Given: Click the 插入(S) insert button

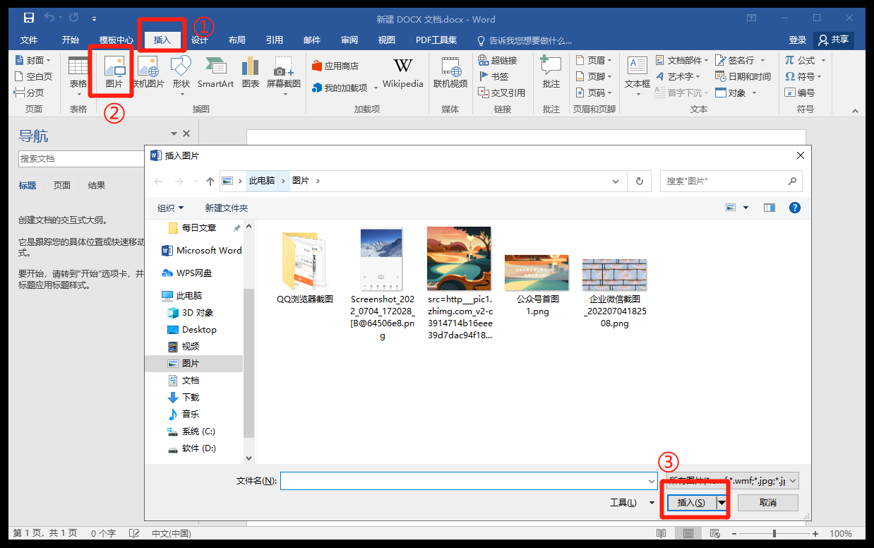Looking at the screenshot, I should 691,503.
